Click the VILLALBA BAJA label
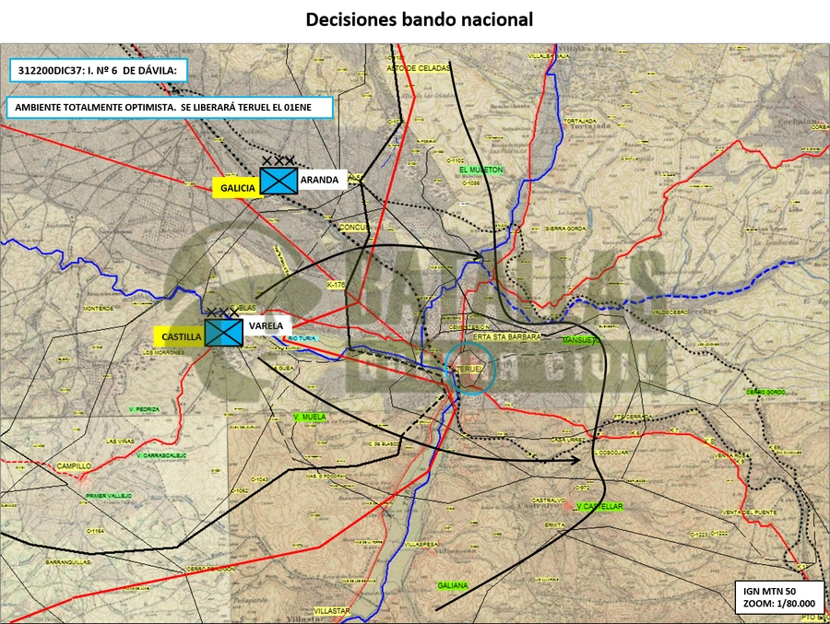 [x=549, y=55]
